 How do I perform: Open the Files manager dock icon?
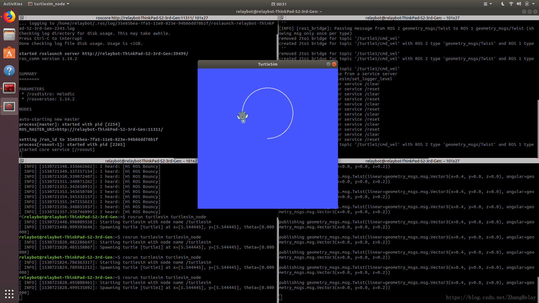point(9,35)
